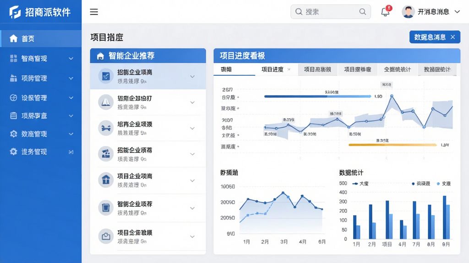Switch to the fifth tab ending in 统计

click(x=397, y=69)
